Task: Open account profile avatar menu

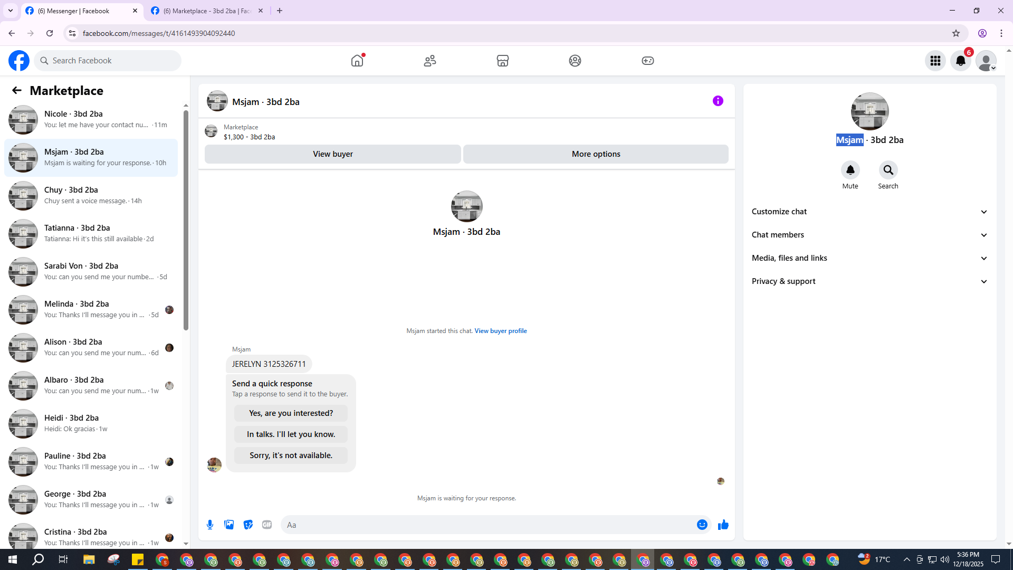Action: [986, 61]
